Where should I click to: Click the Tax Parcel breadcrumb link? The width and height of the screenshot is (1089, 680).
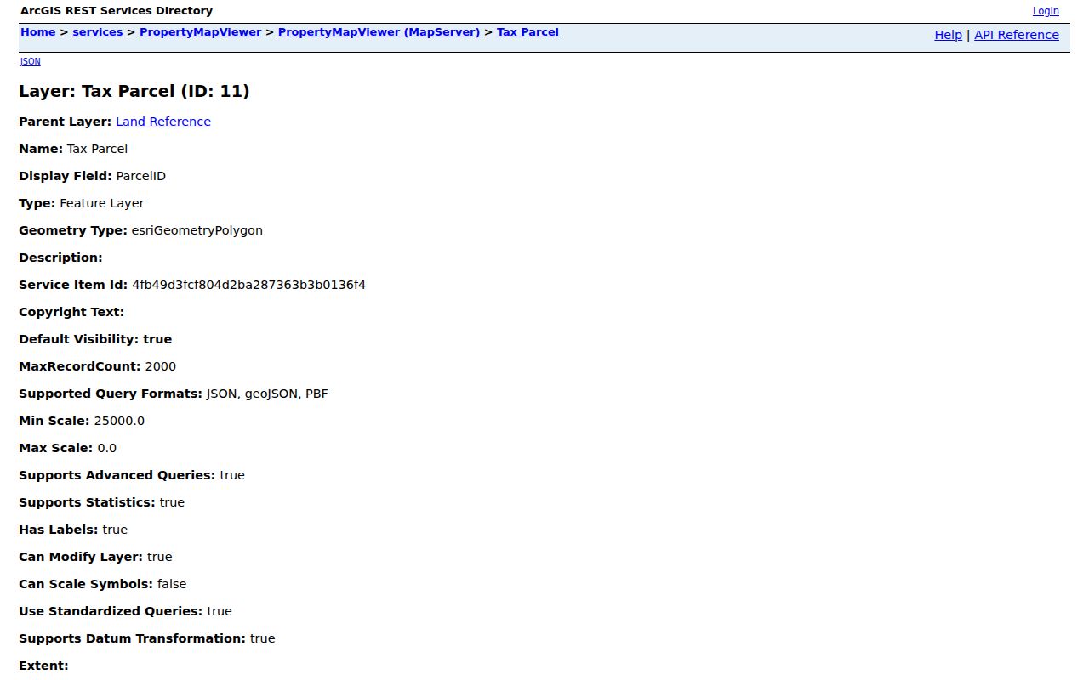[x=527, y=32]
